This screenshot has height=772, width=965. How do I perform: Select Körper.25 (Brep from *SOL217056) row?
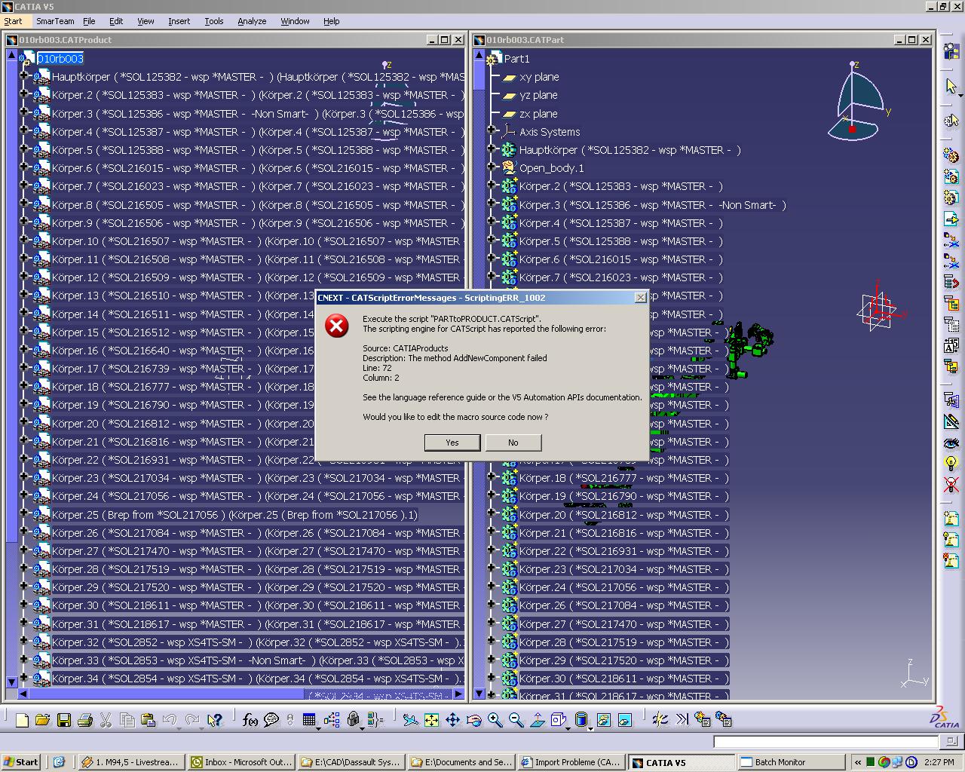235,515
